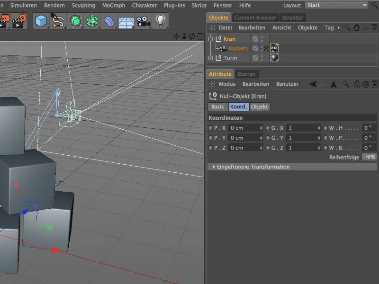Select the Kamera crane tag
Screen dimensions: 379x284
274,48
